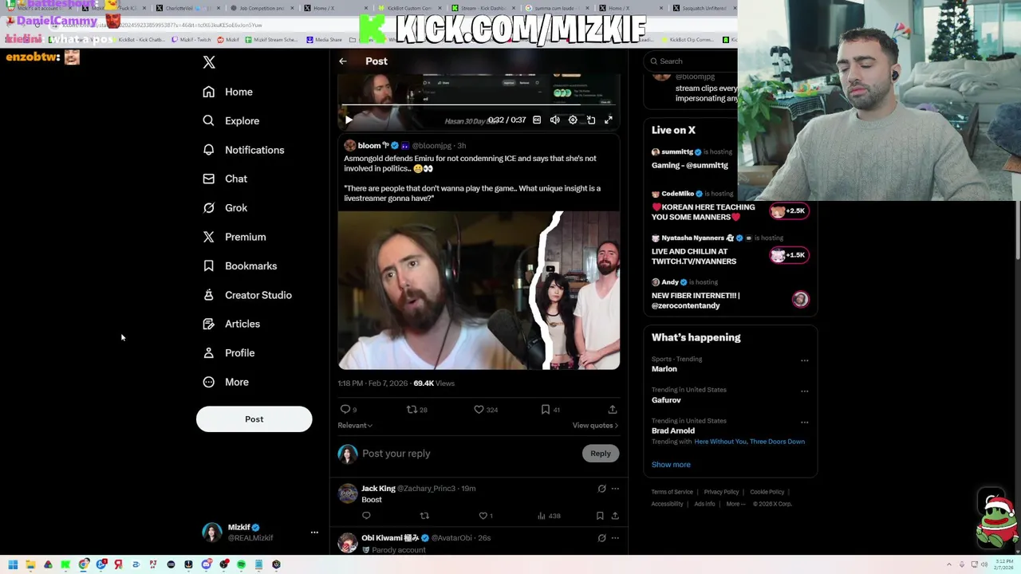Click Grok icon on Obi Kiwami's reply
Image resolution: width=1021 pixels, height=574 pixels.
602,537
